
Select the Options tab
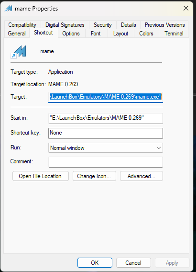click(x=71, y=34)
